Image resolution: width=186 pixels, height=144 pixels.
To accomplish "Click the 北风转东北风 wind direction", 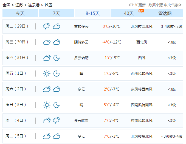I will [x=142, y=136].
